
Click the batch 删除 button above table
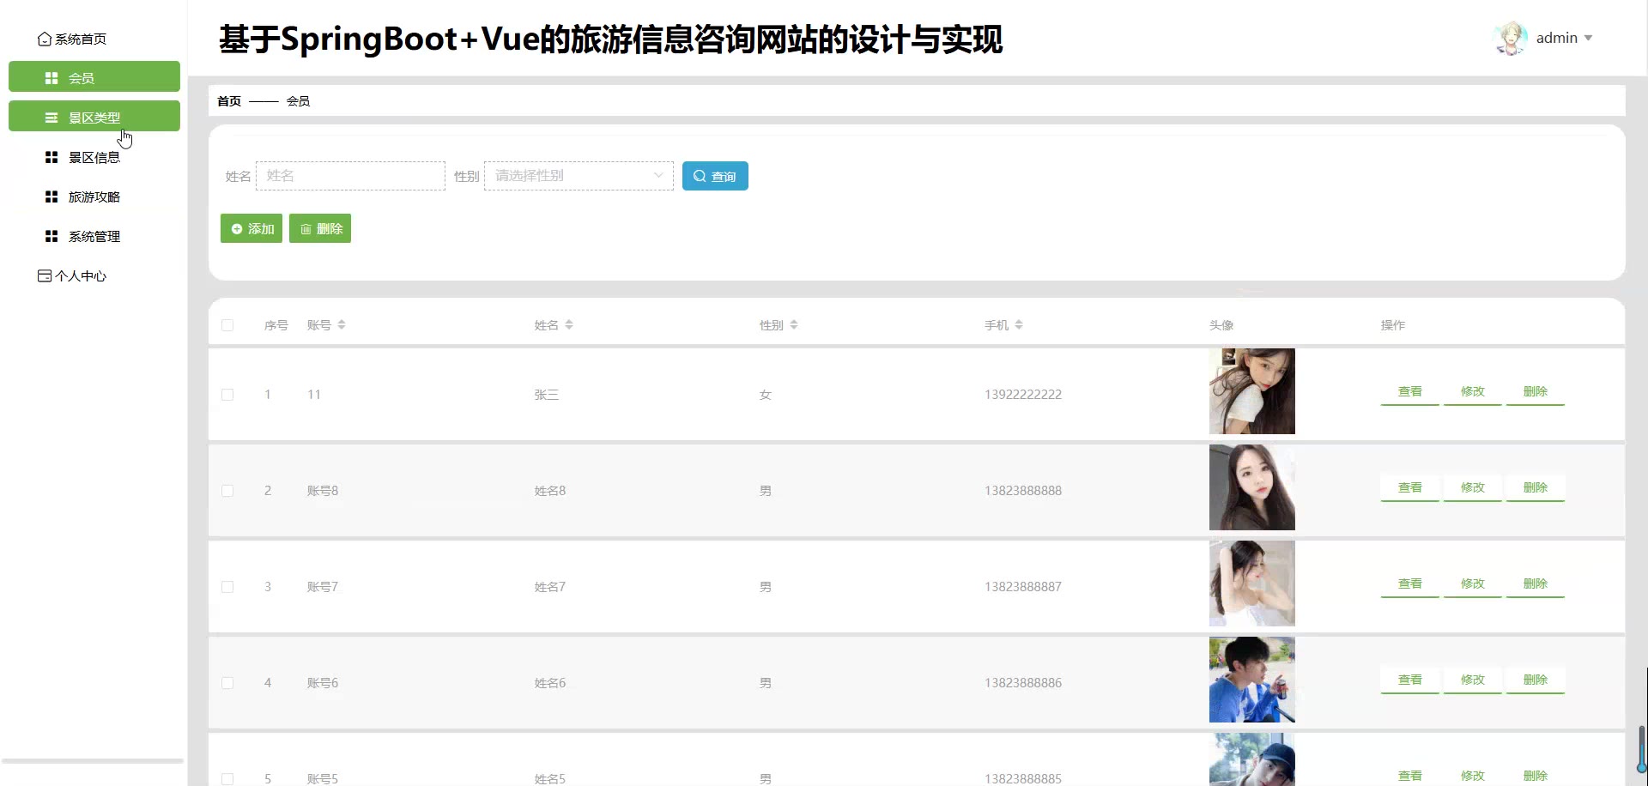[x=320, y=228]
